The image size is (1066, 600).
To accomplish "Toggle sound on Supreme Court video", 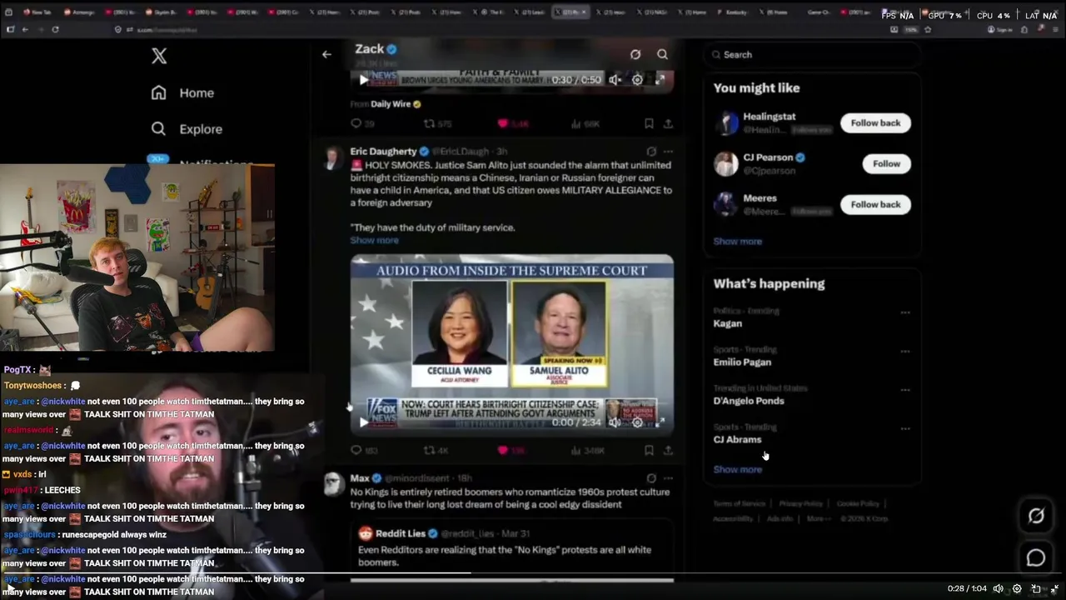I will (615, 422).
